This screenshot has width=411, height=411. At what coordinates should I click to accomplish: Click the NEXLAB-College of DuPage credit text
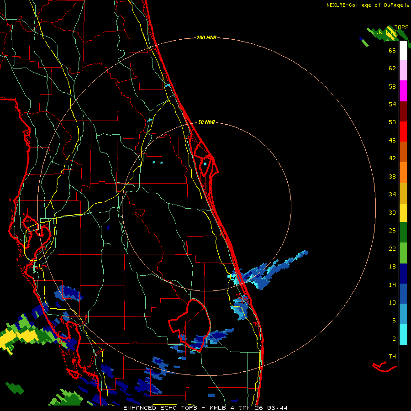368,5
